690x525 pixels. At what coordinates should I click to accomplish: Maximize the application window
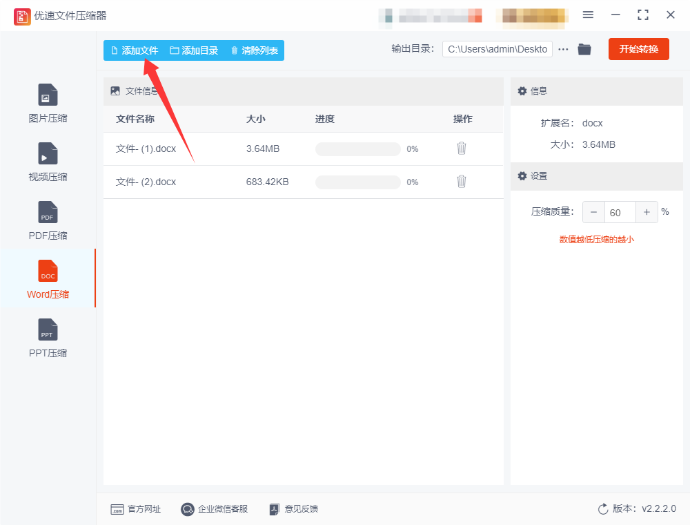tap(643, 15)
